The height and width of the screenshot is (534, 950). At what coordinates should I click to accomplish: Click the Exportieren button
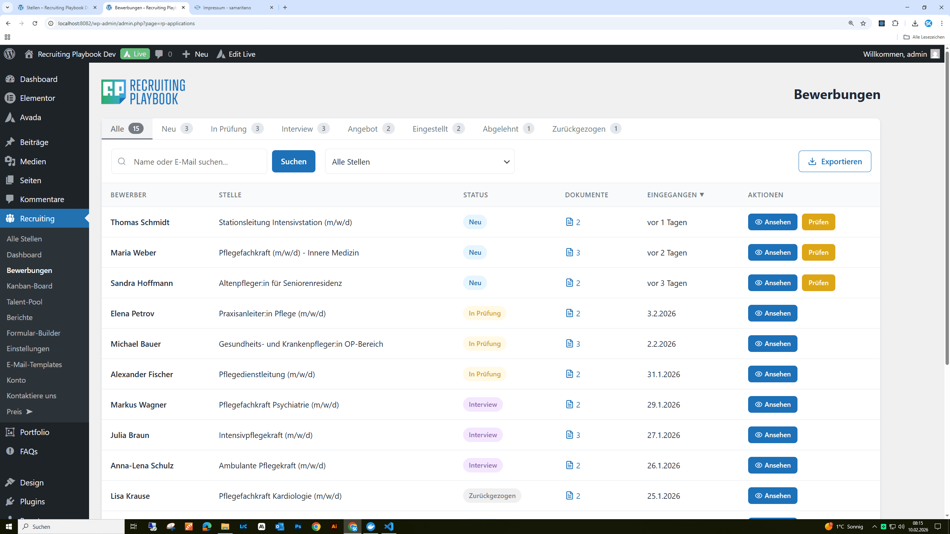point(835,161)
